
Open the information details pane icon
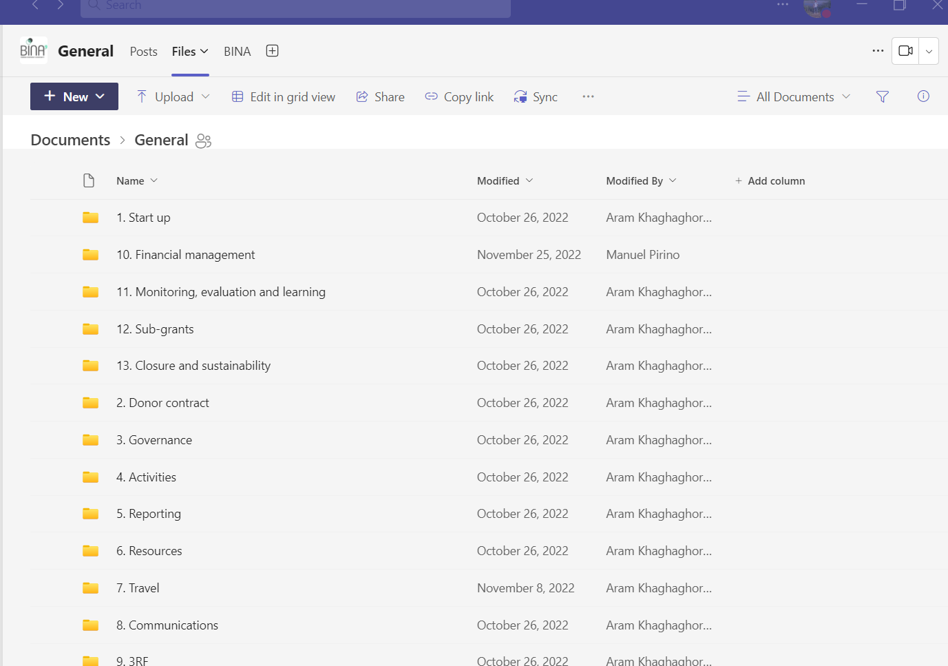coord(923,97)
